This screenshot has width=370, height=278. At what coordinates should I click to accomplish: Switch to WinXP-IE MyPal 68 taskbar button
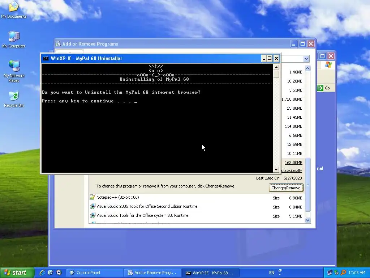pos(211,273)
